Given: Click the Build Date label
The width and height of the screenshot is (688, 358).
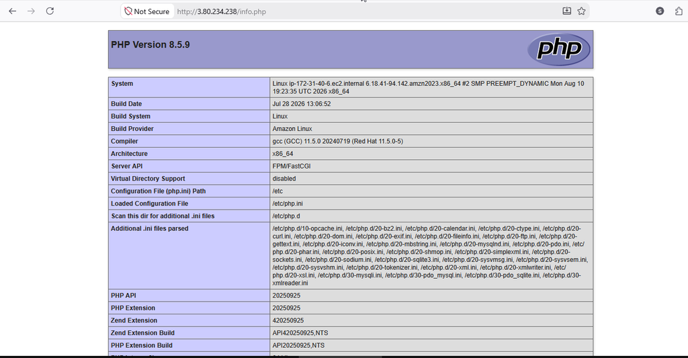Looking at the screenshot, I should click(x=126, y=104).
